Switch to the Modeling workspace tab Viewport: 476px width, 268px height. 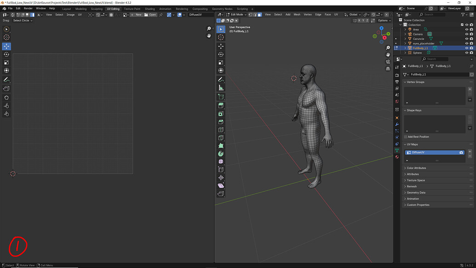point(81,9)
